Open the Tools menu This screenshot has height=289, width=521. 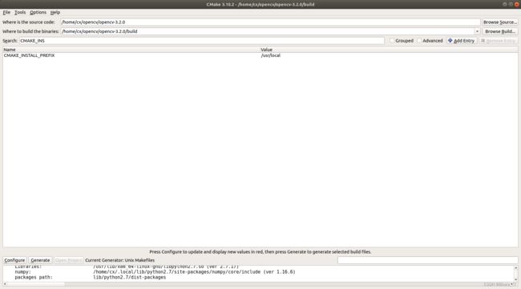point(20,12)
